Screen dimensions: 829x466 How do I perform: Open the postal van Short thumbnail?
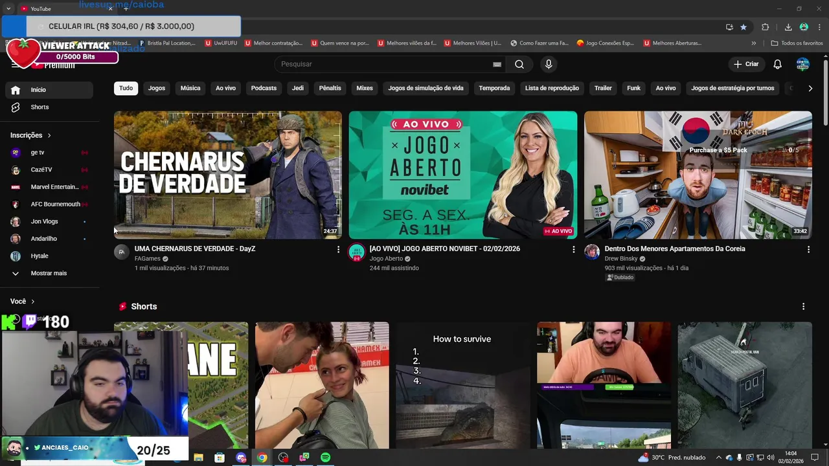point(745,385)
